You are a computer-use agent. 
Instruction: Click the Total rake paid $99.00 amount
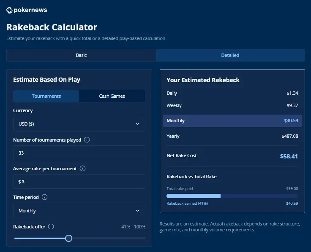[292, 189]
